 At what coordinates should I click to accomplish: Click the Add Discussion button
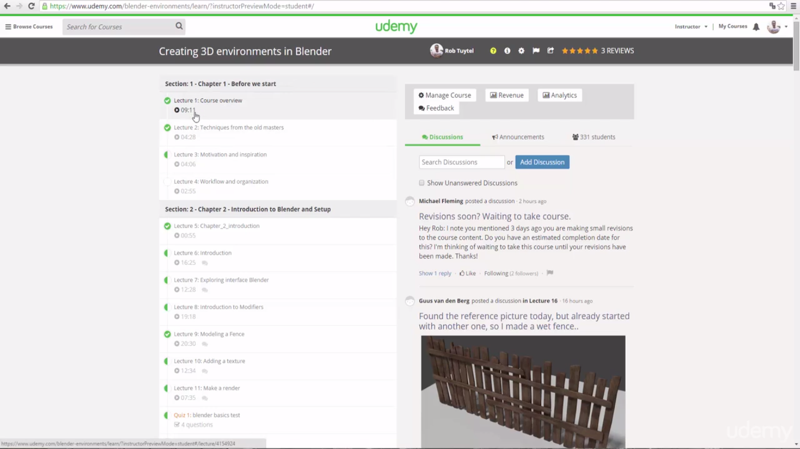(542, 162)
